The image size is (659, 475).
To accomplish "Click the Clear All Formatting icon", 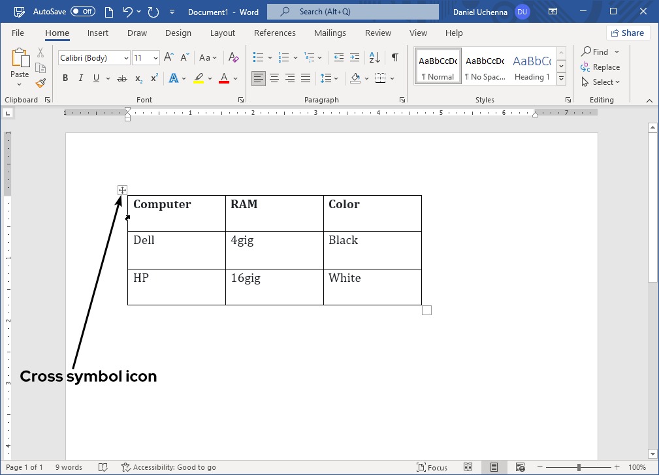I will [234, 57].
